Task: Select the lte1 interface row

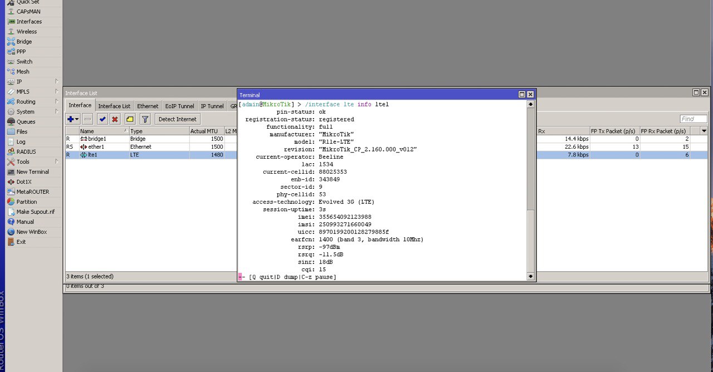Action: pyautogui.click(x=387, y=154)
